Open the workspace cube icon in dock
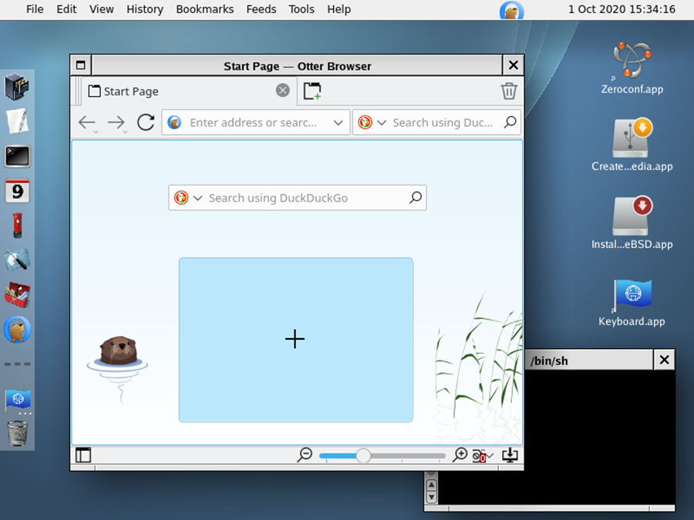 17,86
